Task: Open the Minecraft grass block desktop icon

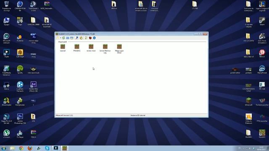Action: coord(248,102)
